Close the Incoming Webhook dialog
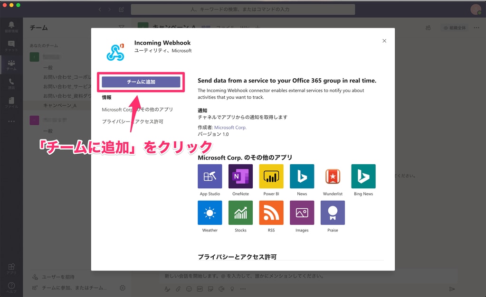 point(384,41)
